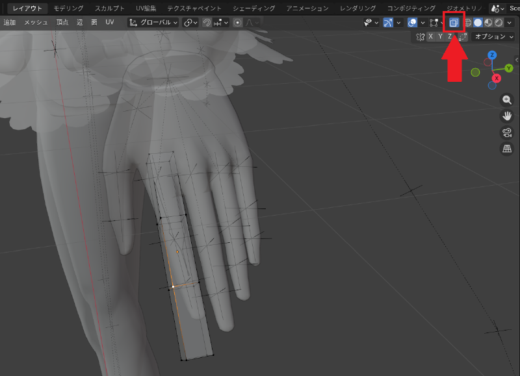Open the メッシュ menu
Screen dimensions: 520x376
pos(36,22)
